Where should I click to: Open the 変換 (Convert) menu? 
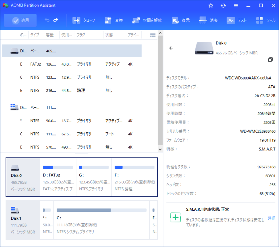tap(114, 20)
